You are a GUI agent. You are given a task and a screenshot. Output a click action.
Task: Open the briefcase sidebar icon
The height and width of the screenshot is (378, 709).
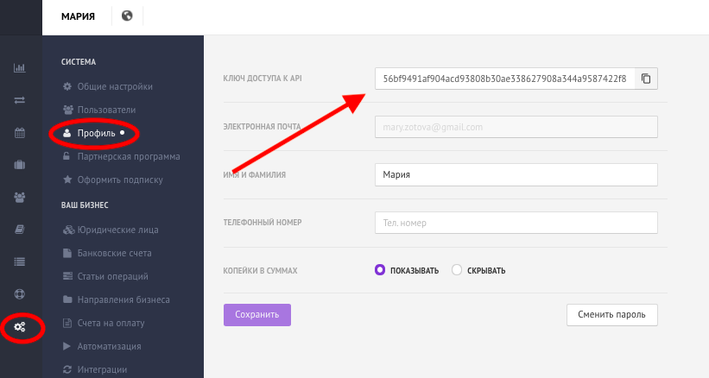[x=20, y=165]
